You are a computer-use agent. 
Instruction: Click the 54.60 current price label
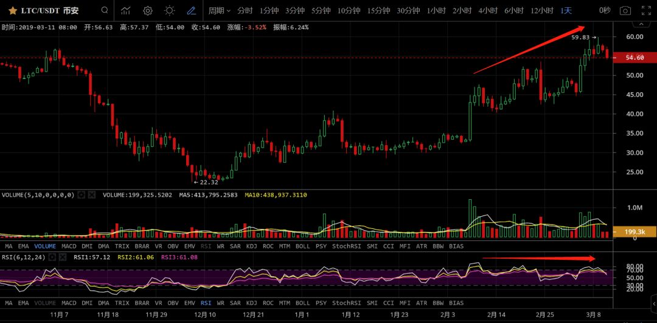634,58
